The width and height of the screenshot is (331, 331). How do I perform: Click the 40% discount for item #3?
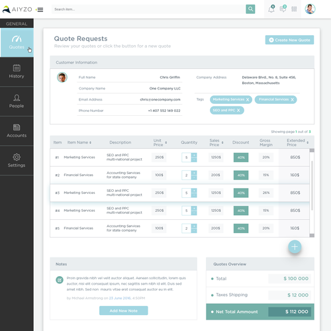pyautogui.click(x=241, y=193)
